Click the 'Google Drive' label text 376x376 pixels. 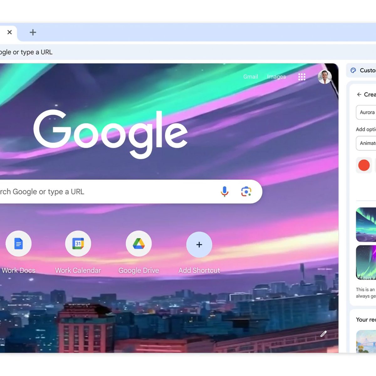[139, 270]
